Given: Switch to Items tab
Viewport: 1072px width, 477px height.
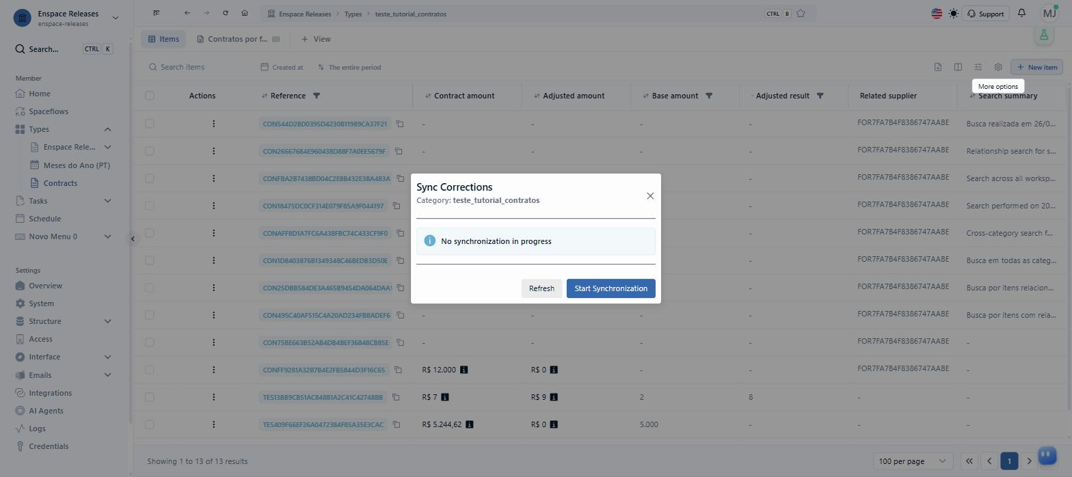Looking at the screenshot, I should coord(163,39).
